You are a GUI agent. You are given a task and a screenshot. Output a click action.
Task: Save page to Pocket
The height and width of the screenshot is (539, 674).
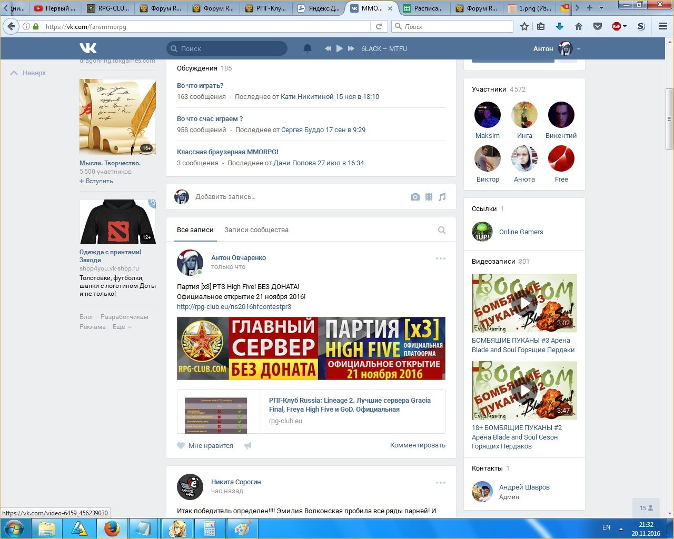coord(598,26)
